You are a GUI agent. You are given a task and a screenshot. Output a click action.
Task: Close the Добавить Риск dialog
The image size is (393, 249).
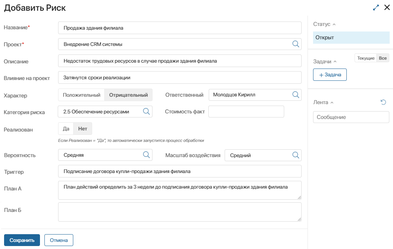(x=387, y=7)
